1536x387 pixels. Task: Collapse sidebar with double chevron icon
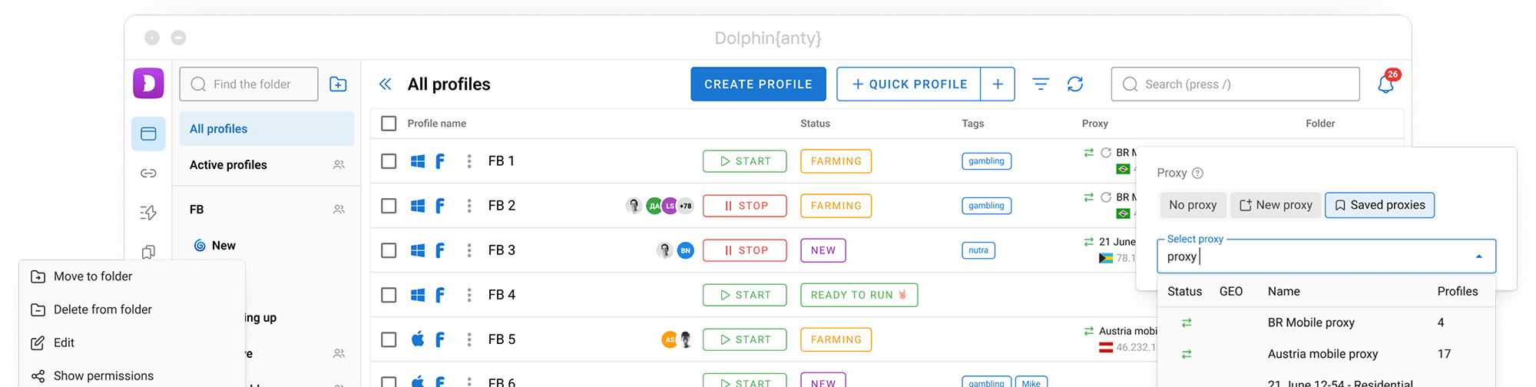pos(386,84)
